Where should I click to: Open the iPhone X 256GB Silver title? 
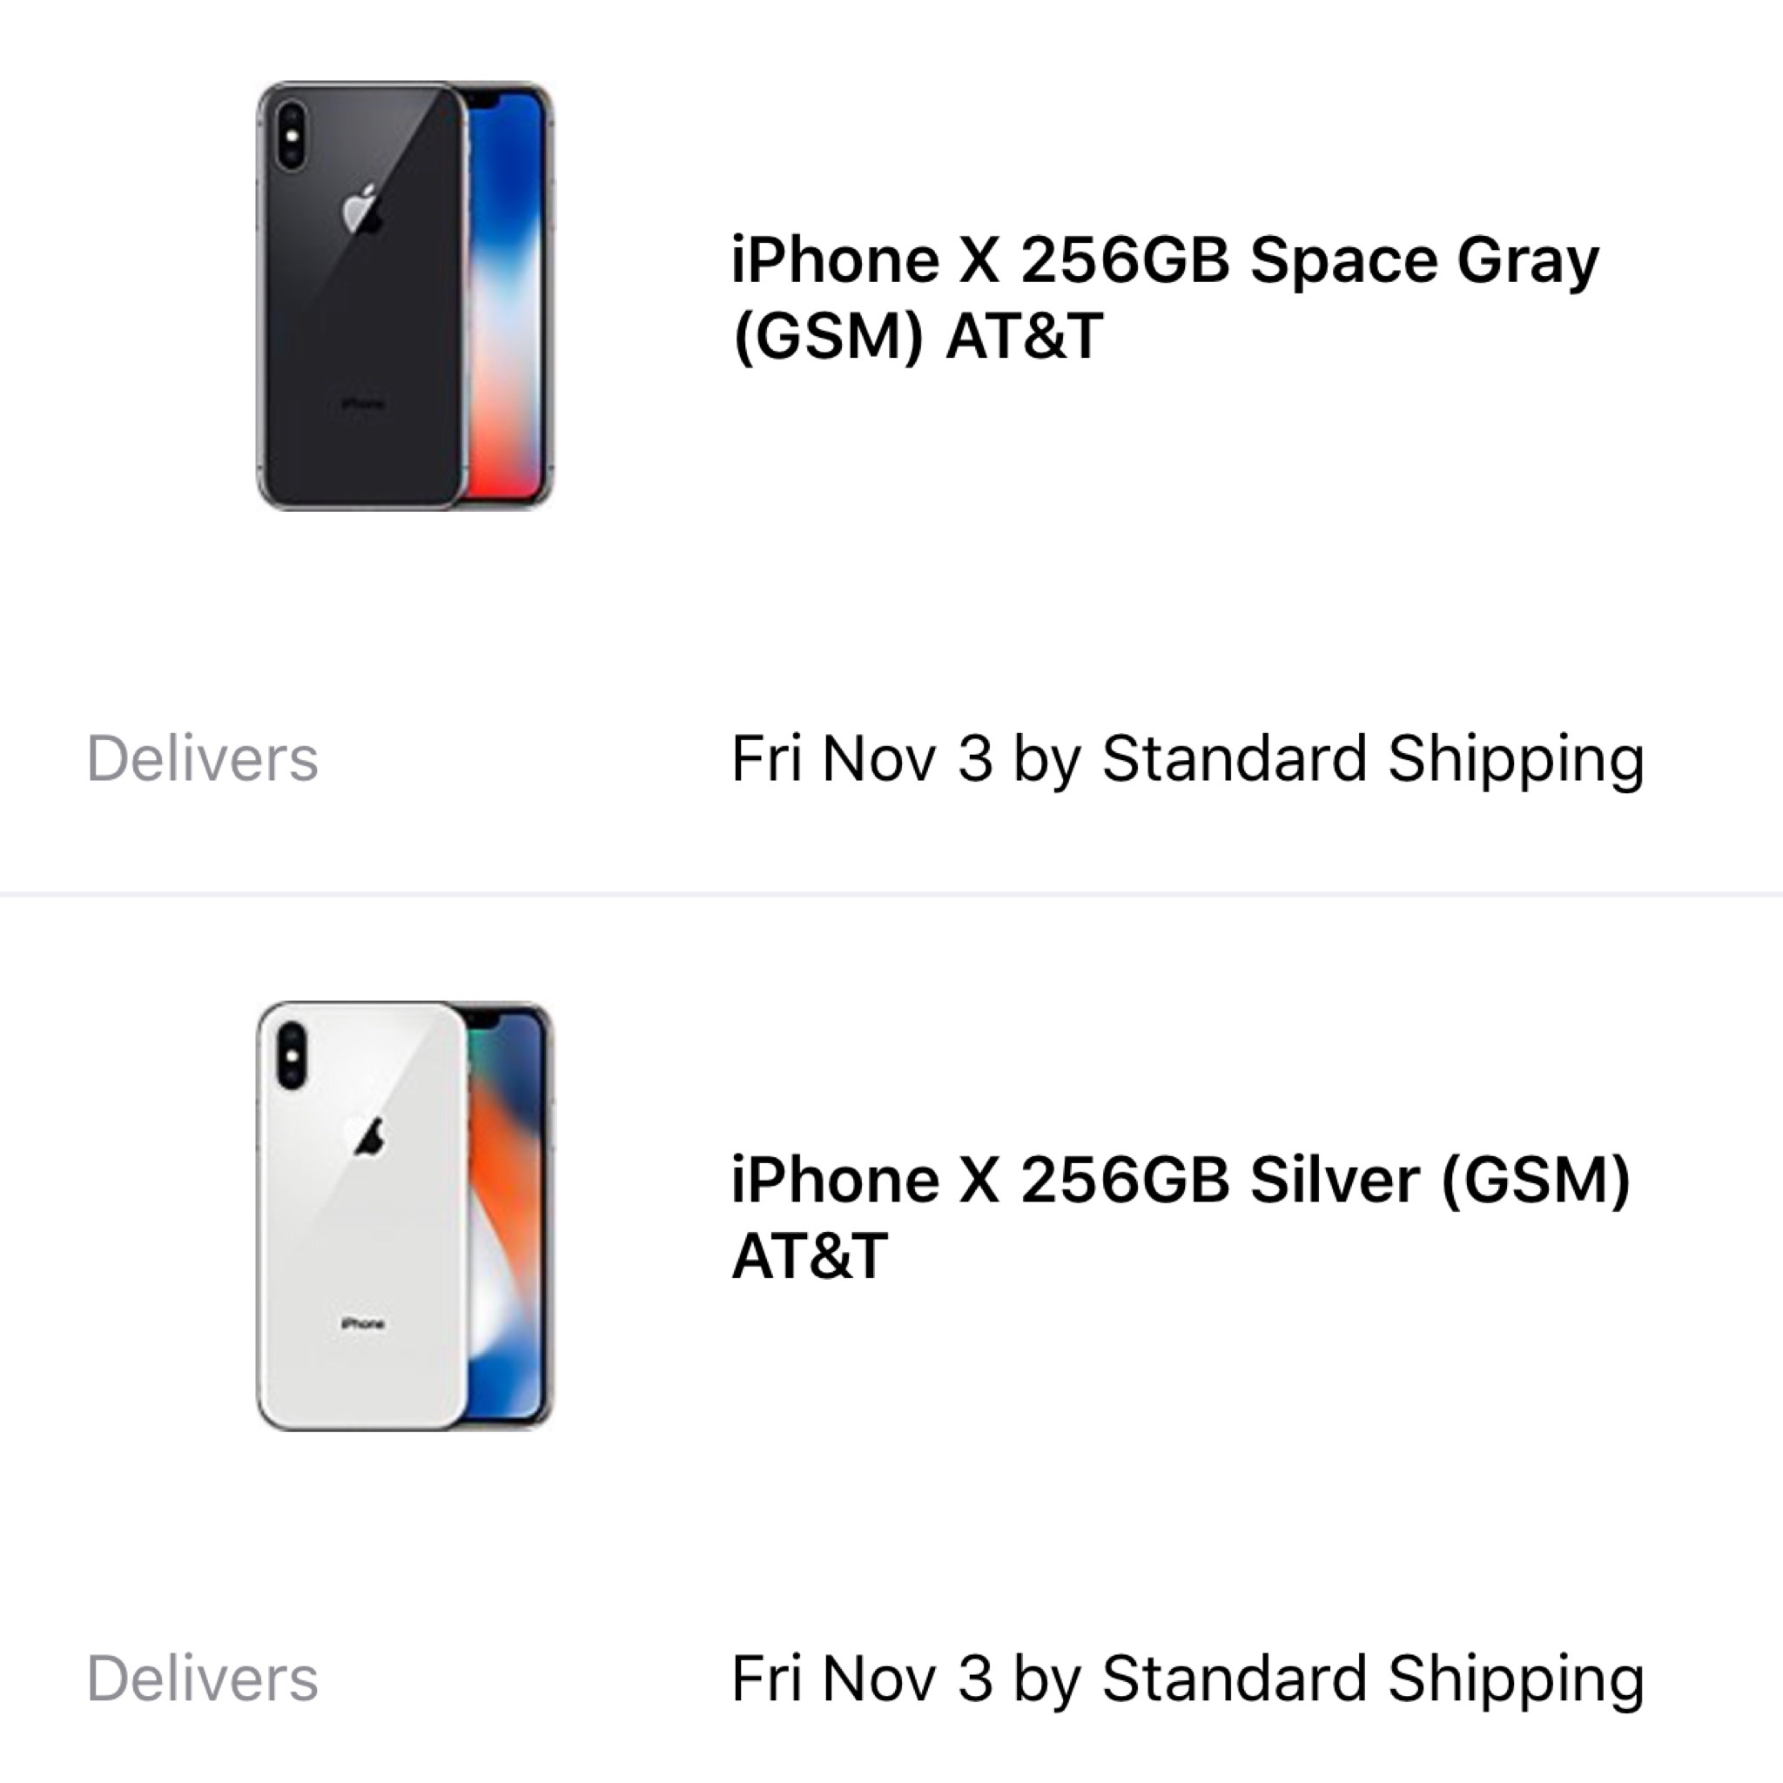pos(1181,1217)
